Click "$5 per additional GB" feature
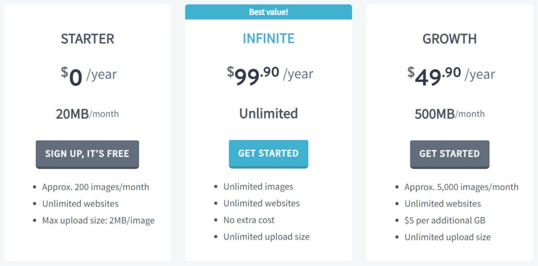 [445, 220]
